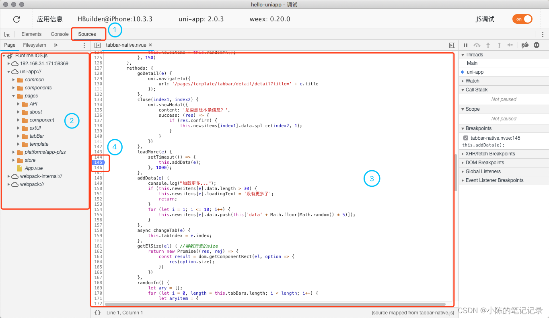
Task: Click the refresh reload icon
Action: [16, 19]
